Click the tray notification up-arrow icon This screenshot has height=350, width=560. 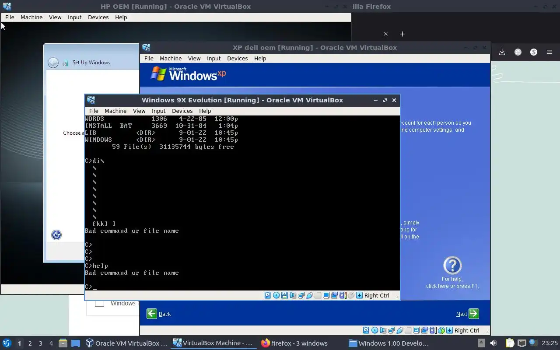point(481,343)
